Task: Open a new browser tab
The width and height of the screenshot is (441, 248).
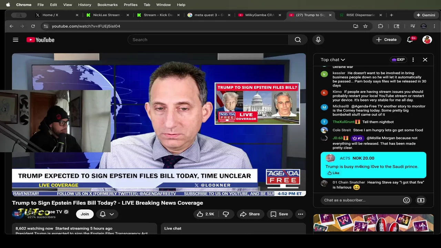Action: coord(391,15)
